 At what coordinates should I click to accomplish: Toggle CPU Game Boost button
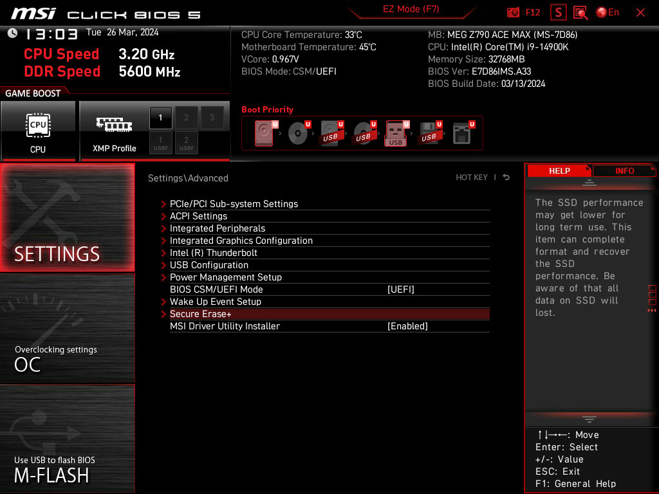(x=38, y=131)
